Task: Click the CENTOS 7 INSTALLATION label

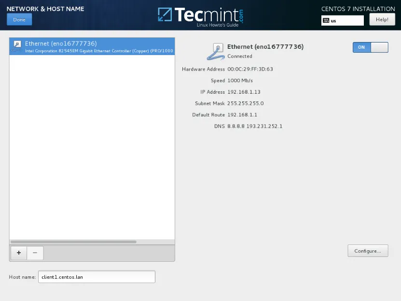Action: coord(358,9)
